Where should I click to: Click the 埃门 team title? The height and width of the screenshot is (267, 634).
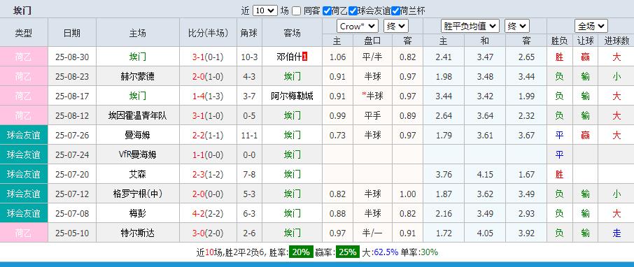click(x=22, y=10)
